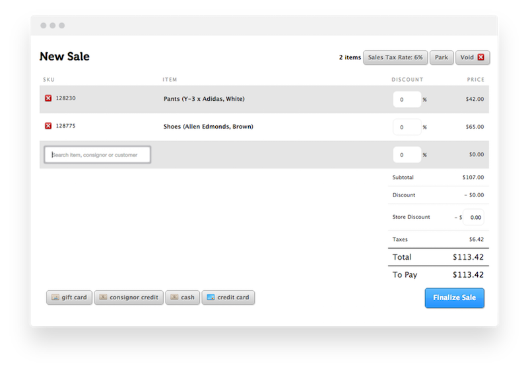Click the $0.00 price in empty row
The width and height of the screenshot is (528, 372).
(477, 154)
